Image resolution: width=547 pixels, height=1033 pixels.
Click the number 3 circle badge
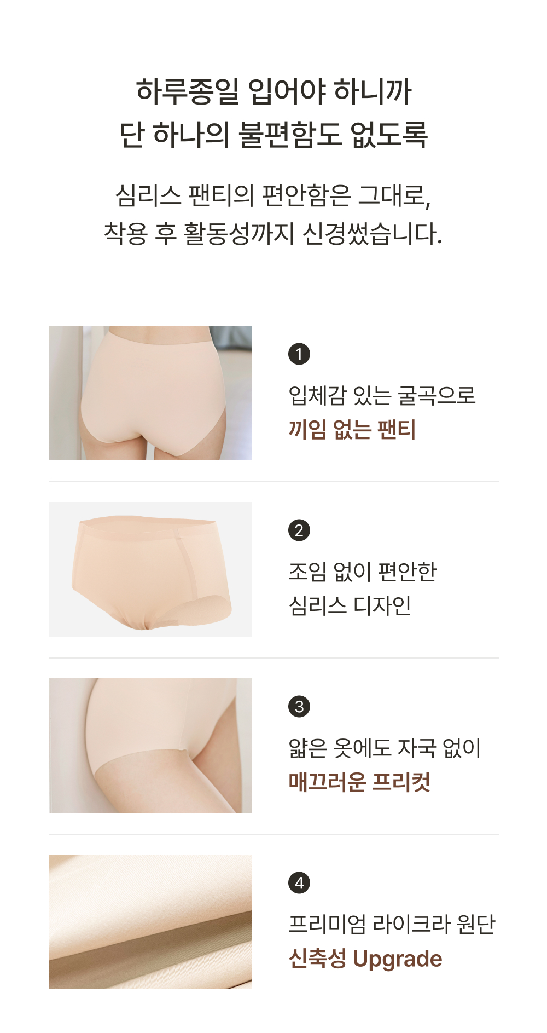tap(299, 706)
